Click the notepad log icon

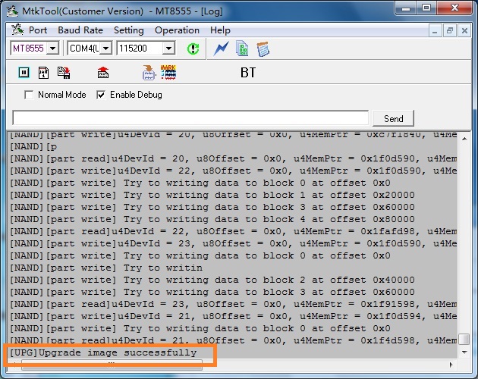263,49
